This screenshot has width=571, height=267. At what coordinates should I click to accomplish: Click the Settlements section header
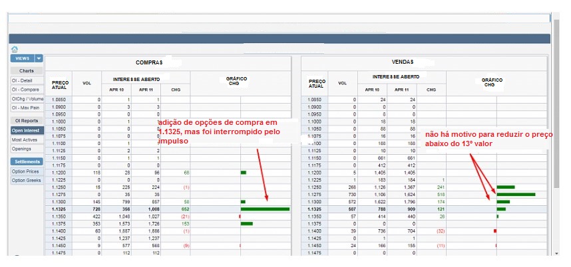(26, 161)
